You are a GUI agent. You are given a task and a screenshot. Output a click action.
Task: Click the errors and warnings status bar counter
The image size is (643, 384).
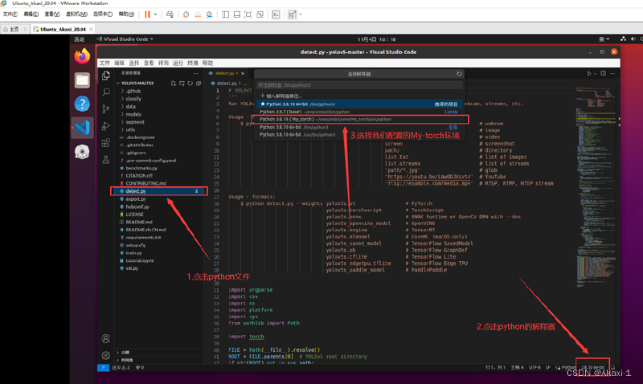(x=121, y=368)
